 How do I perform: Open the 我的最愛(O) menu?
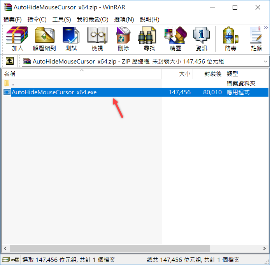pos(93,19)
